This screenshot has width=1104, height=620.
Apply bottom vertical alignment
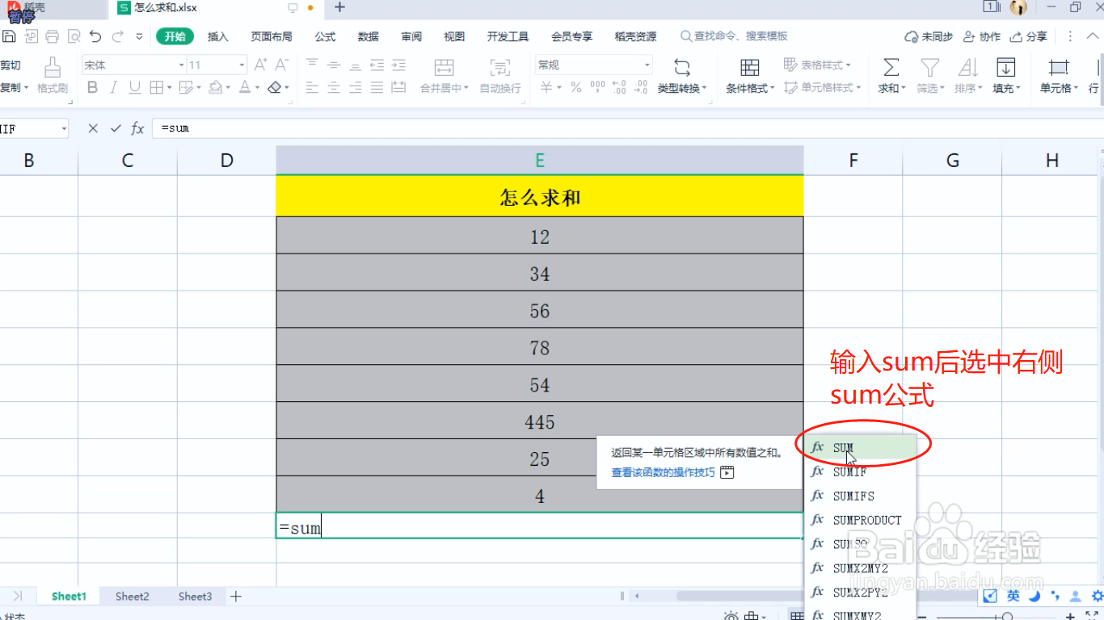355,65
